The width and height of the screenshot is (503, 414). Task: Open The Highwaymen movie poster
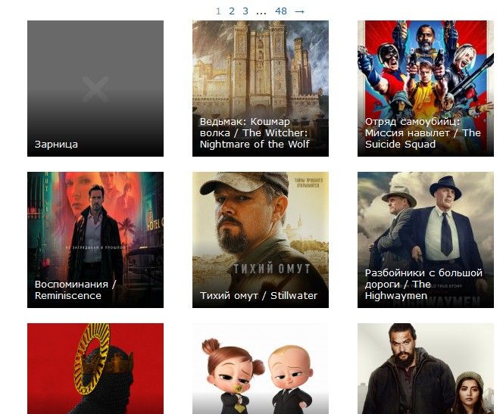(x=426, y=240)
